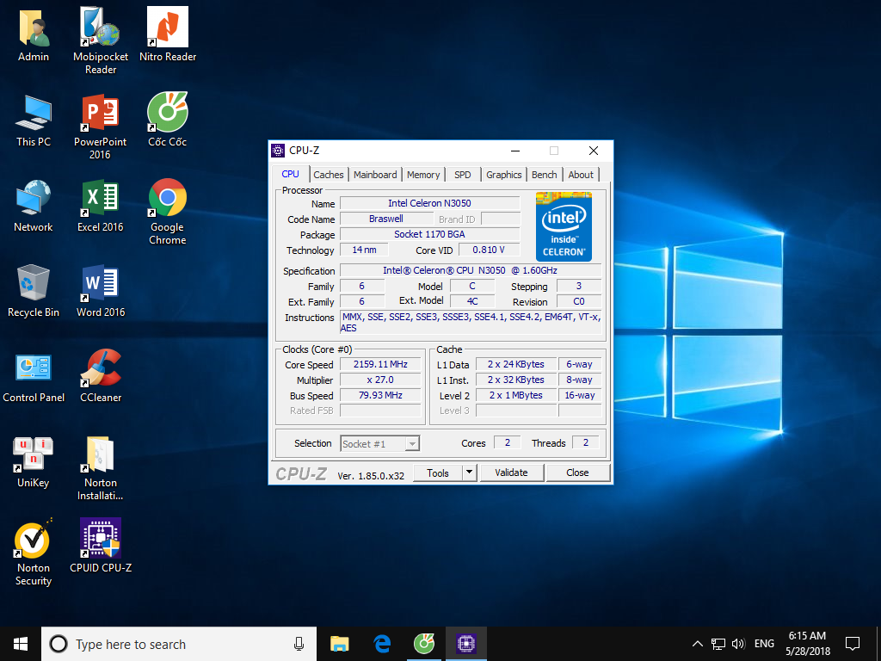
Task: Open File Explorer from taskbar
Action: pos(339,644)
